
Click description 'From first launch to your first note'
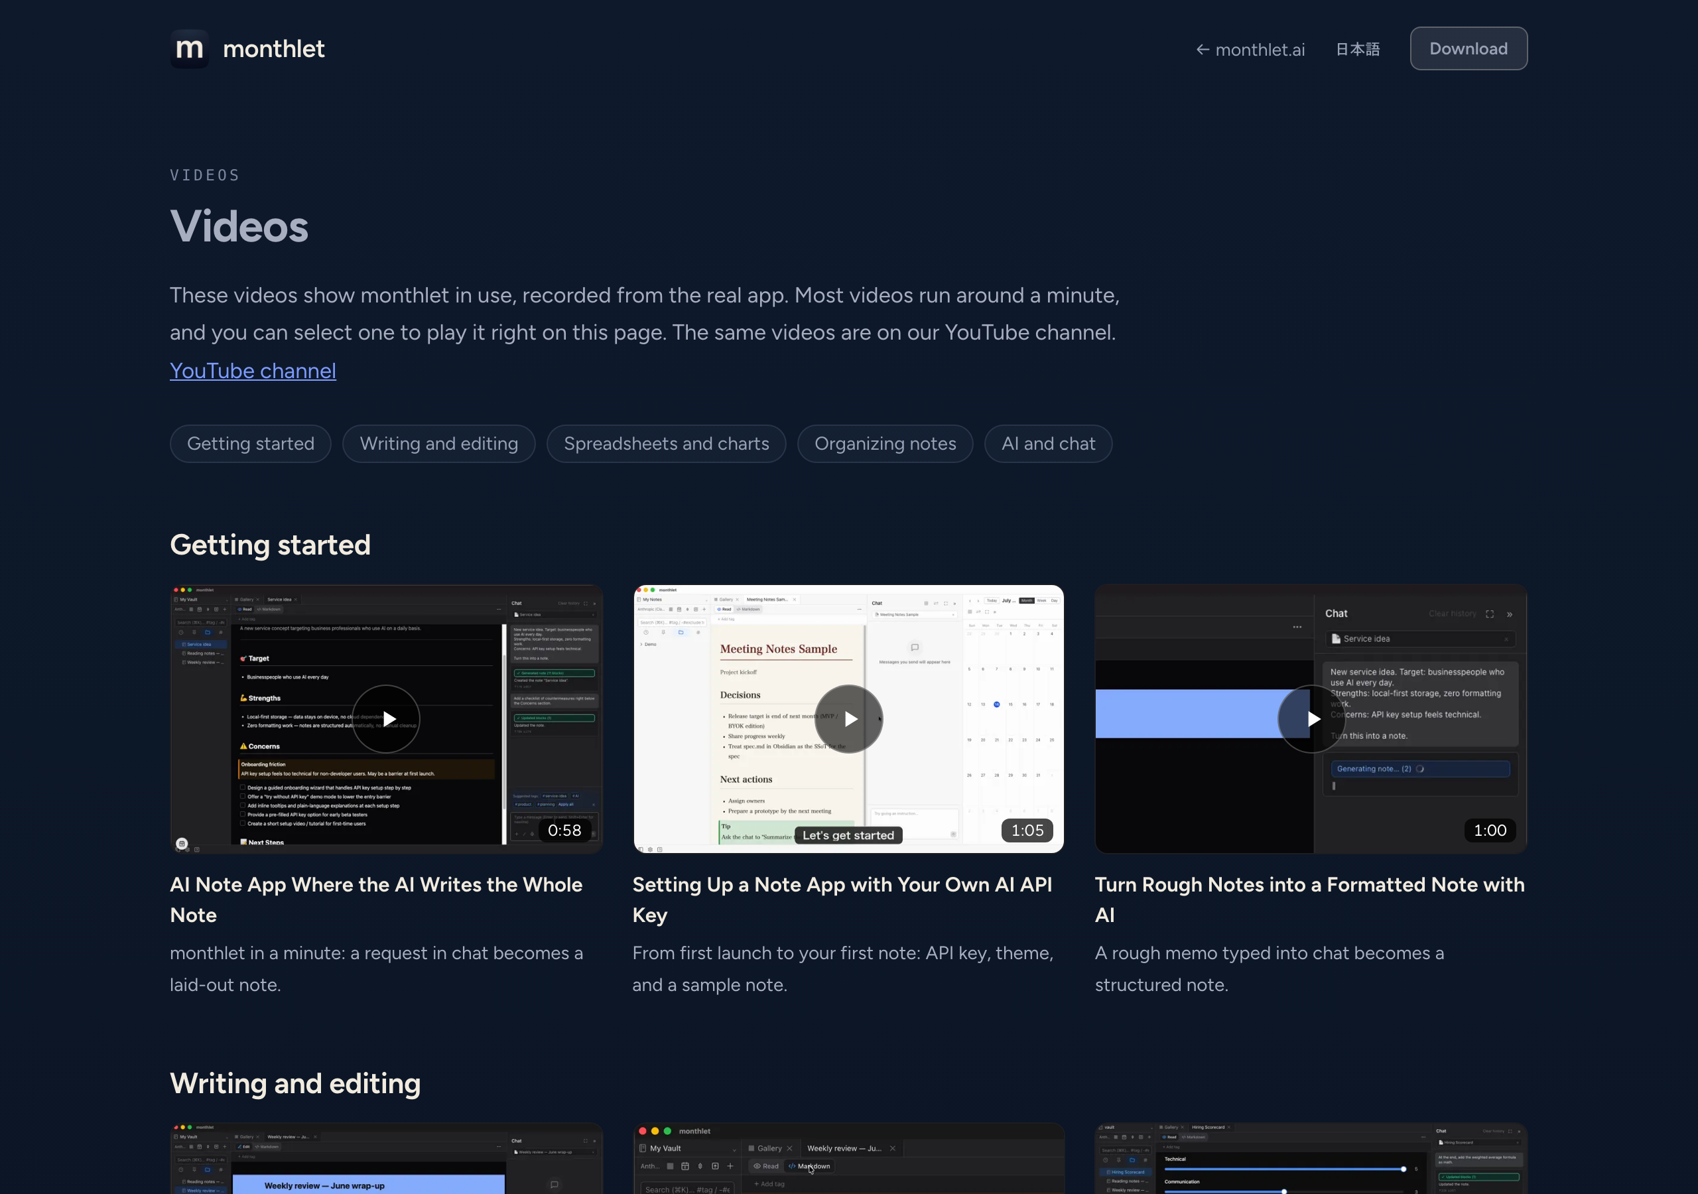click(843, 969)
